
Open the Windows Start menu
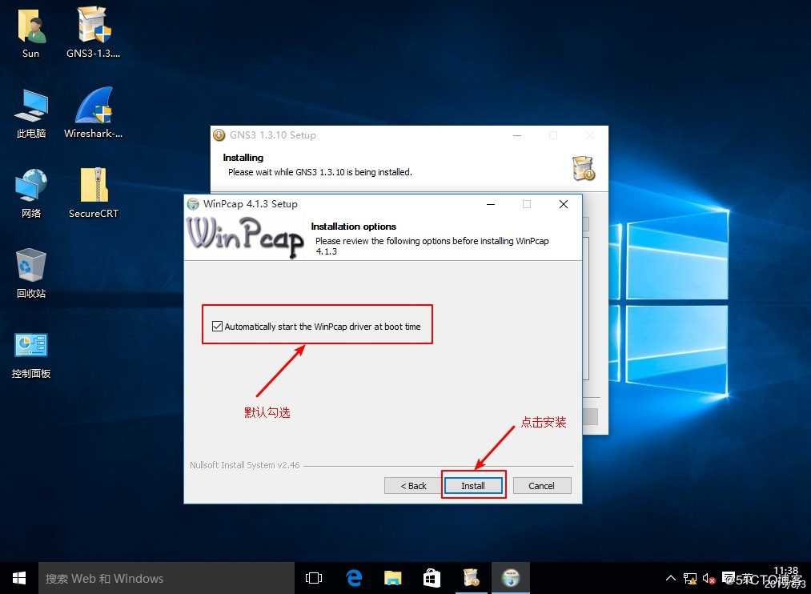(19, 578)
